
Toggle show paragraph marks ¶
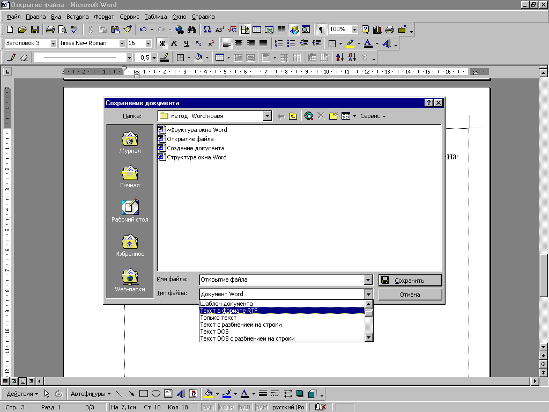(322, 30)
